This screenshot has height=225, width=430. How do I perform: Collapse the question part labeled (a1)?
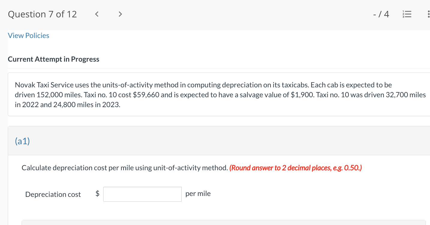point(22,141)
